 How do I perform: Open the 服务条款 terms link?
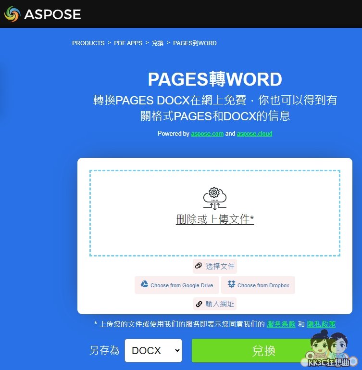pyautogui.click(x=281, y=324)
